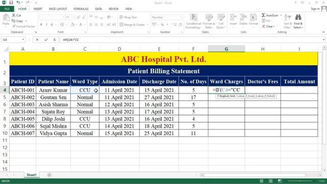The height and width of the screenshot is (184, 327).
Task: Click in the formula bar input
Action: [191, 40]
